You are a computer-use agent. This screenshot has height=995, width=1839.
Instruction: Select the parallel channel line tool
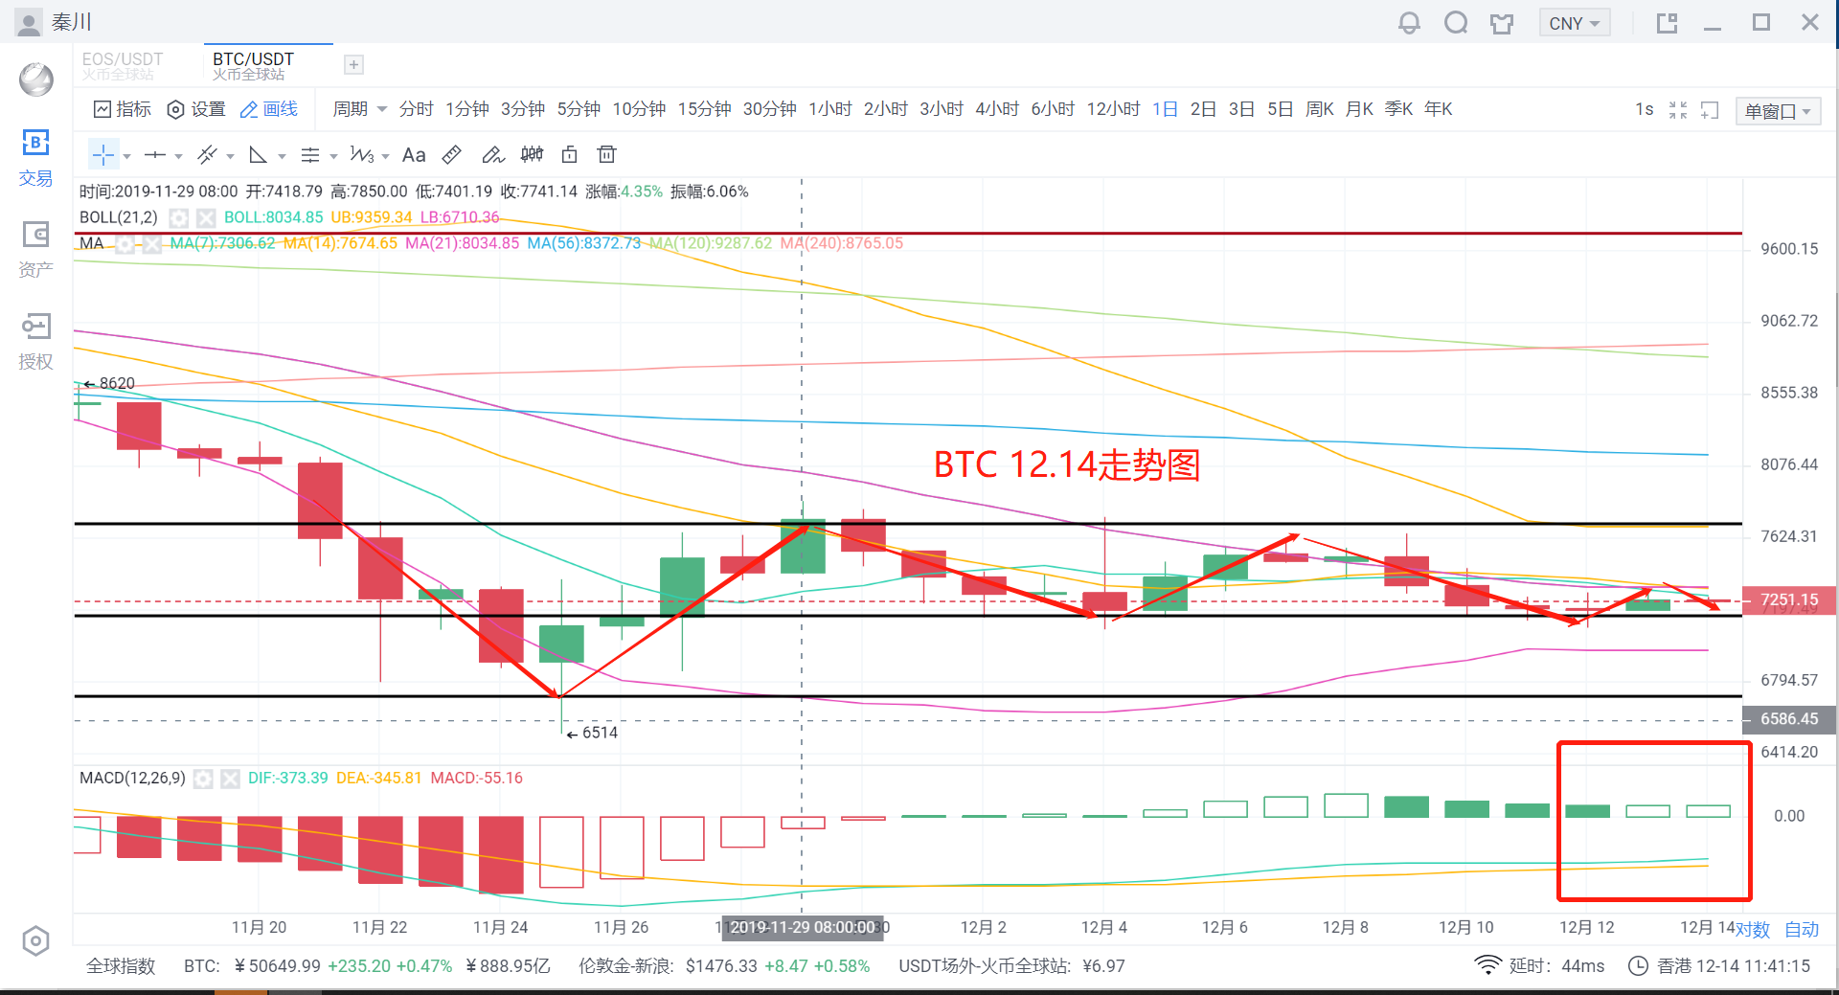point(207,154)
